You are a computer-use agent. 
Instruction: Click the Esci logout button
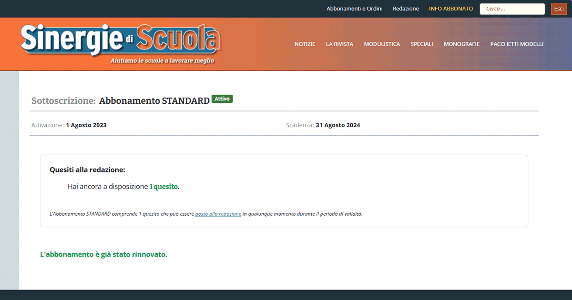pos(559,9)
